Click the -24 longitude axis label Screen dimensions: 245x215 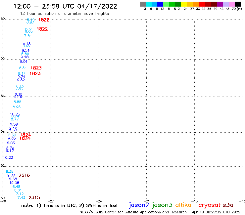99,201
